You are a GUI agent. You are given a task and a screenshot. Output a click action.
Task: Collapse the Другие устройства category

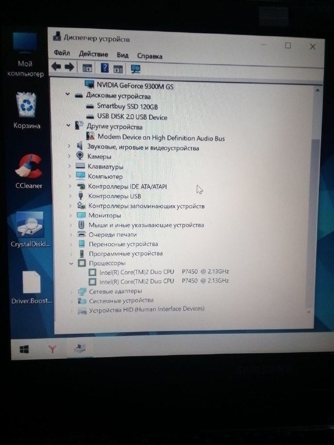coord(68,125)
